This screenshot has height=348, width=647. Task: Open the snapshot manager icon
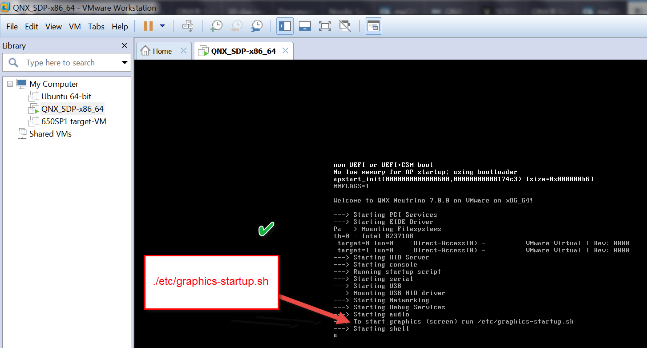point(257,26)
